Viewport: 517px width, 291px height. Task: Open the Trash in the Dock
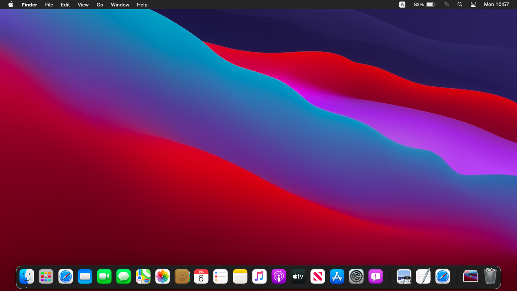click(490, 276)
